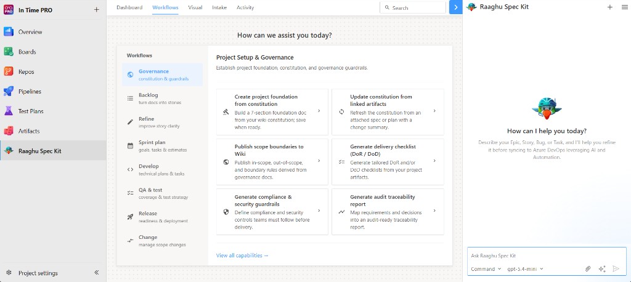The height and width of the screenshot is (282, 631).
Task: Click the refresh icon on Update constitution card
Action: (x=341, y=112)
